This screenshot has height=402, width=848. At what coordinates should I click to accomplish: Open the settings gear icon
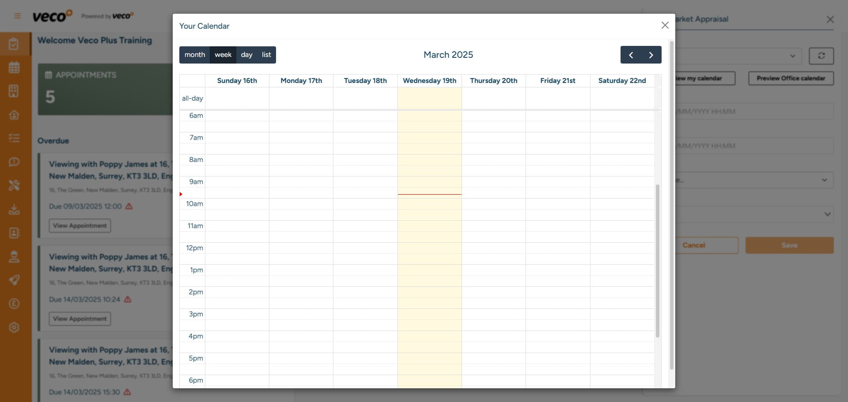point(15,327)
